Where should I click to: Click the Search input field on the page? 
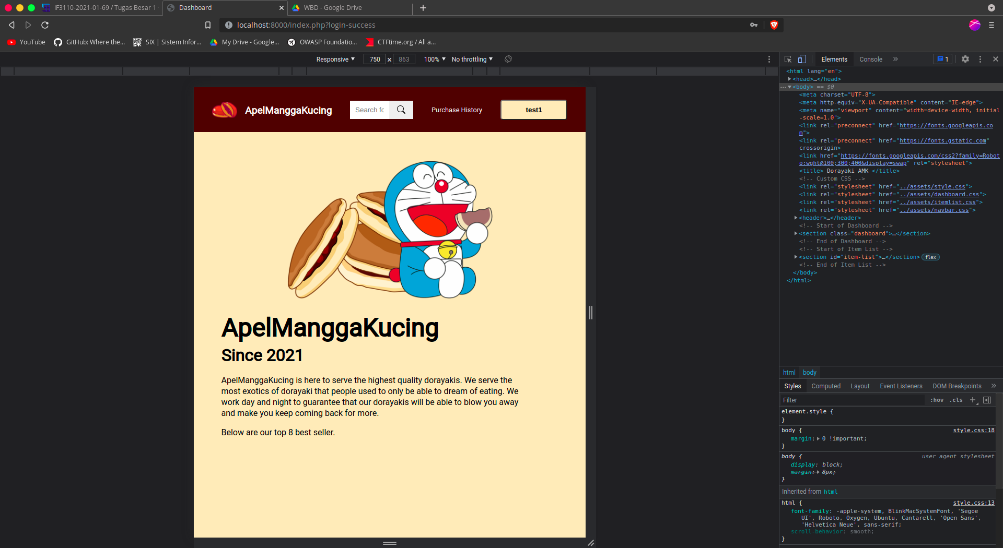(370, 110)
